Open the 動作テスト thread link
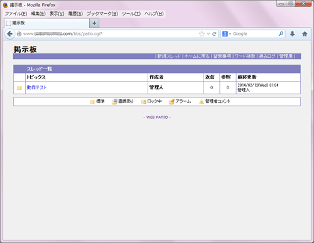This screenshot has width=314, height=243. point(36,87)
